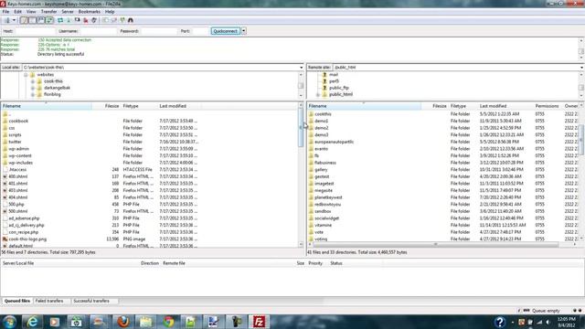Focus the Password input field

[159, 31]
